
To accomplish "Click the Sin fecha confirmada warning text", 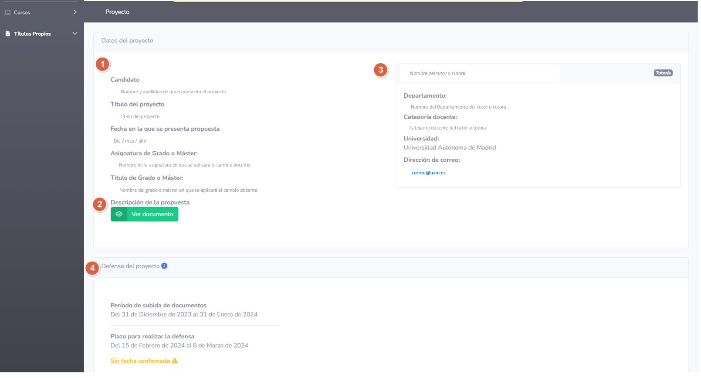I will [140, 361].
